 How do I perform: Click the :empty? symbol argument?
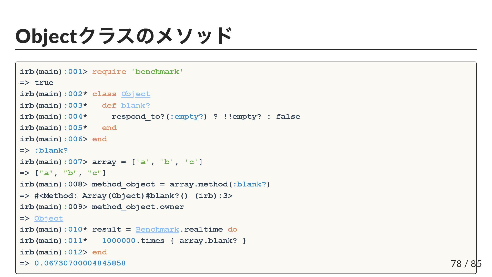coord(187,117)
